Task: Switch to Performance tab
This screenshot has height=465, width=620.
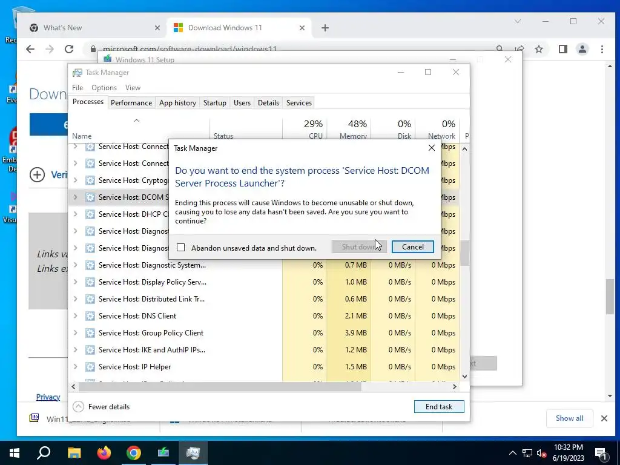Action: 131,103
